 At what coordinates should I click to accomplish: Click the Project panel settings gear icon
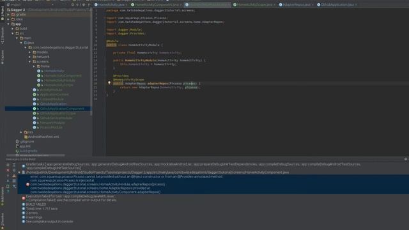[x=84, y=4]
